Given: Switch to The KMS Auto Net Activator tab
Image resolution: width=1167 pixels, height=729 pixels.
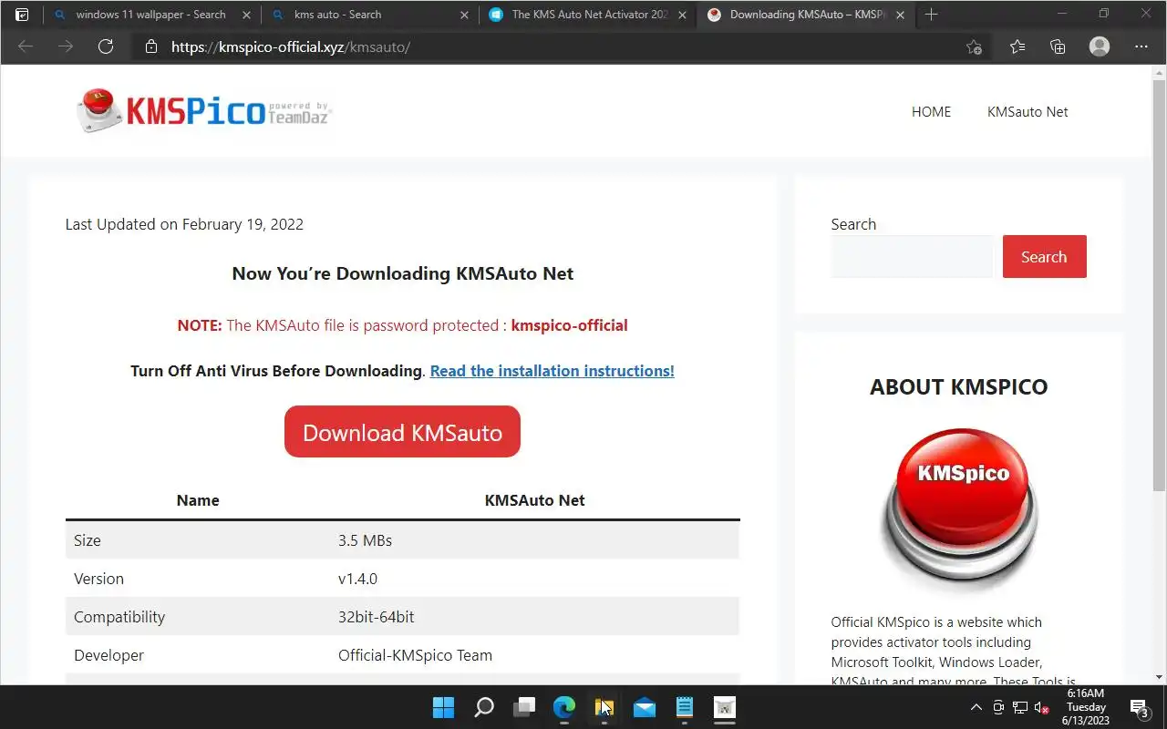Looking at the screenshot, I should pyautogui.click(x=587, y=15).
